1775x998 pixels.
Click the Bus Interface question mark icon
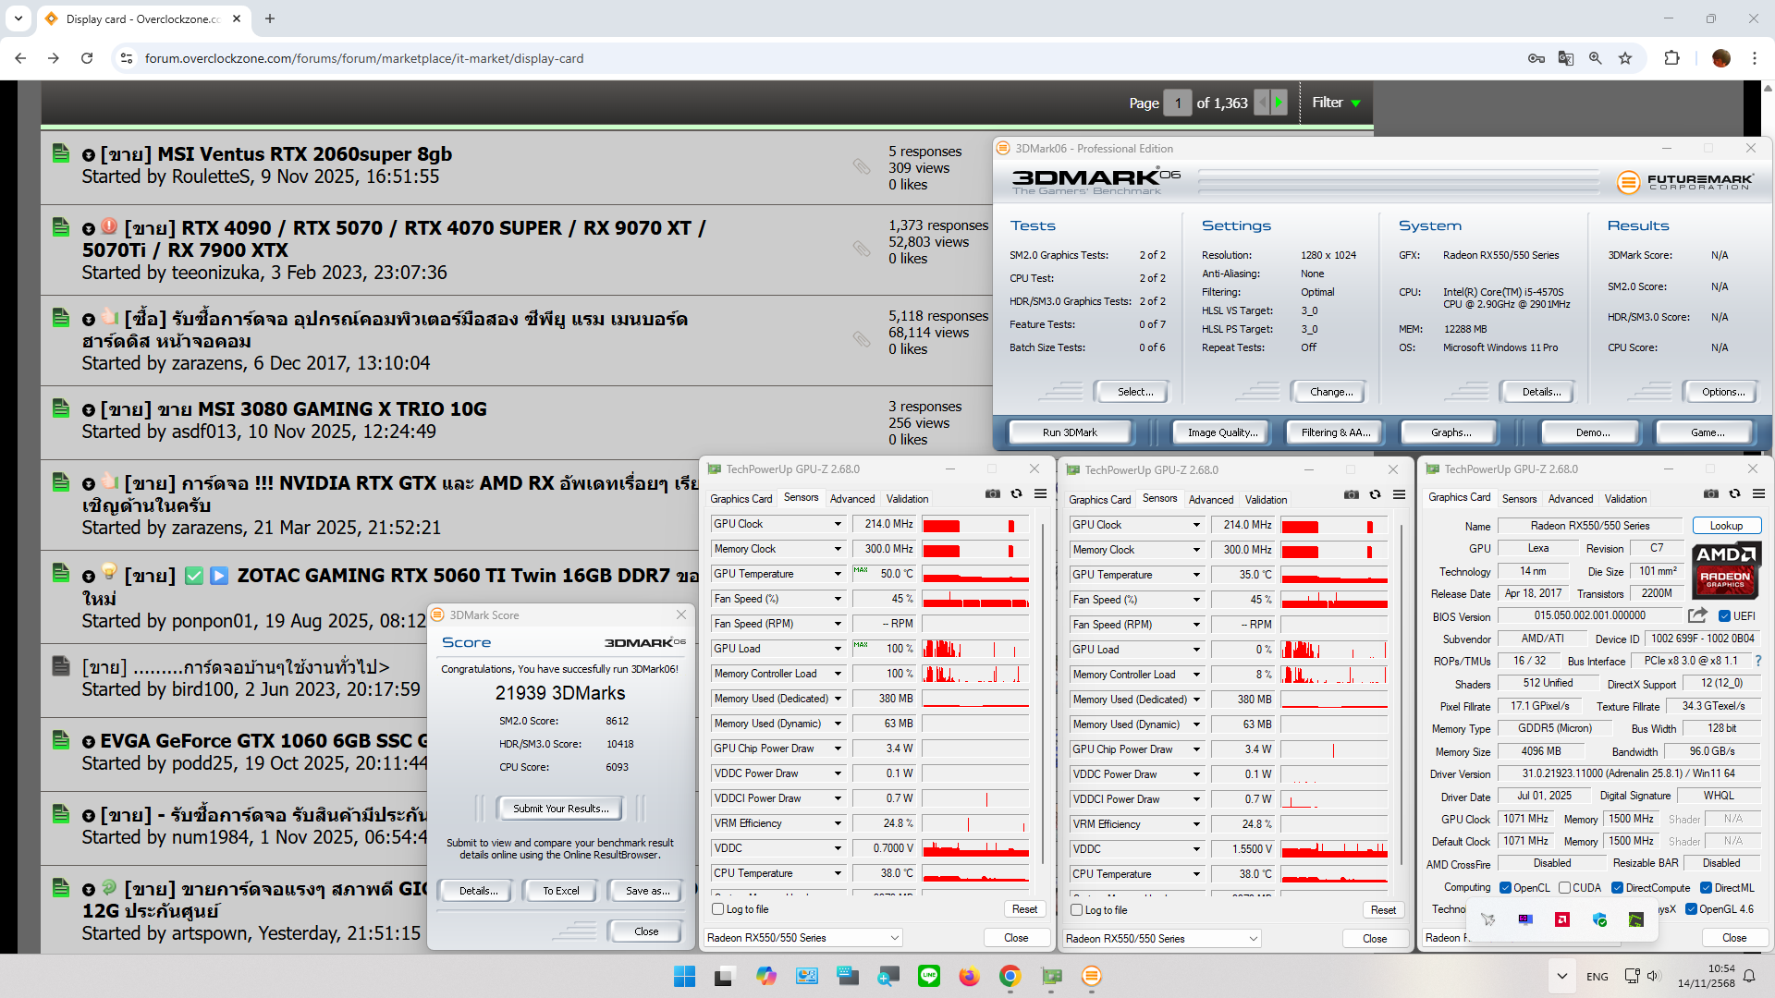[x=1757, y=661]
